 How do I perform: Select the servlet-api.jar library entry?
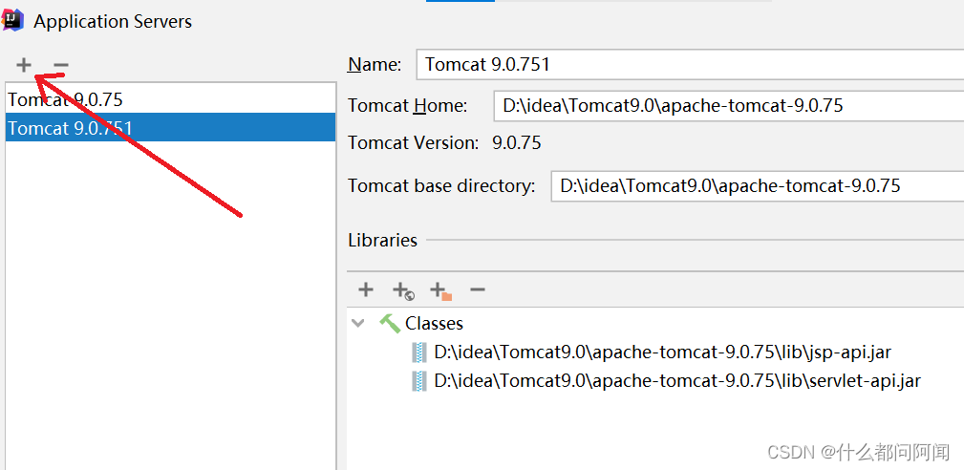(676, 381)
